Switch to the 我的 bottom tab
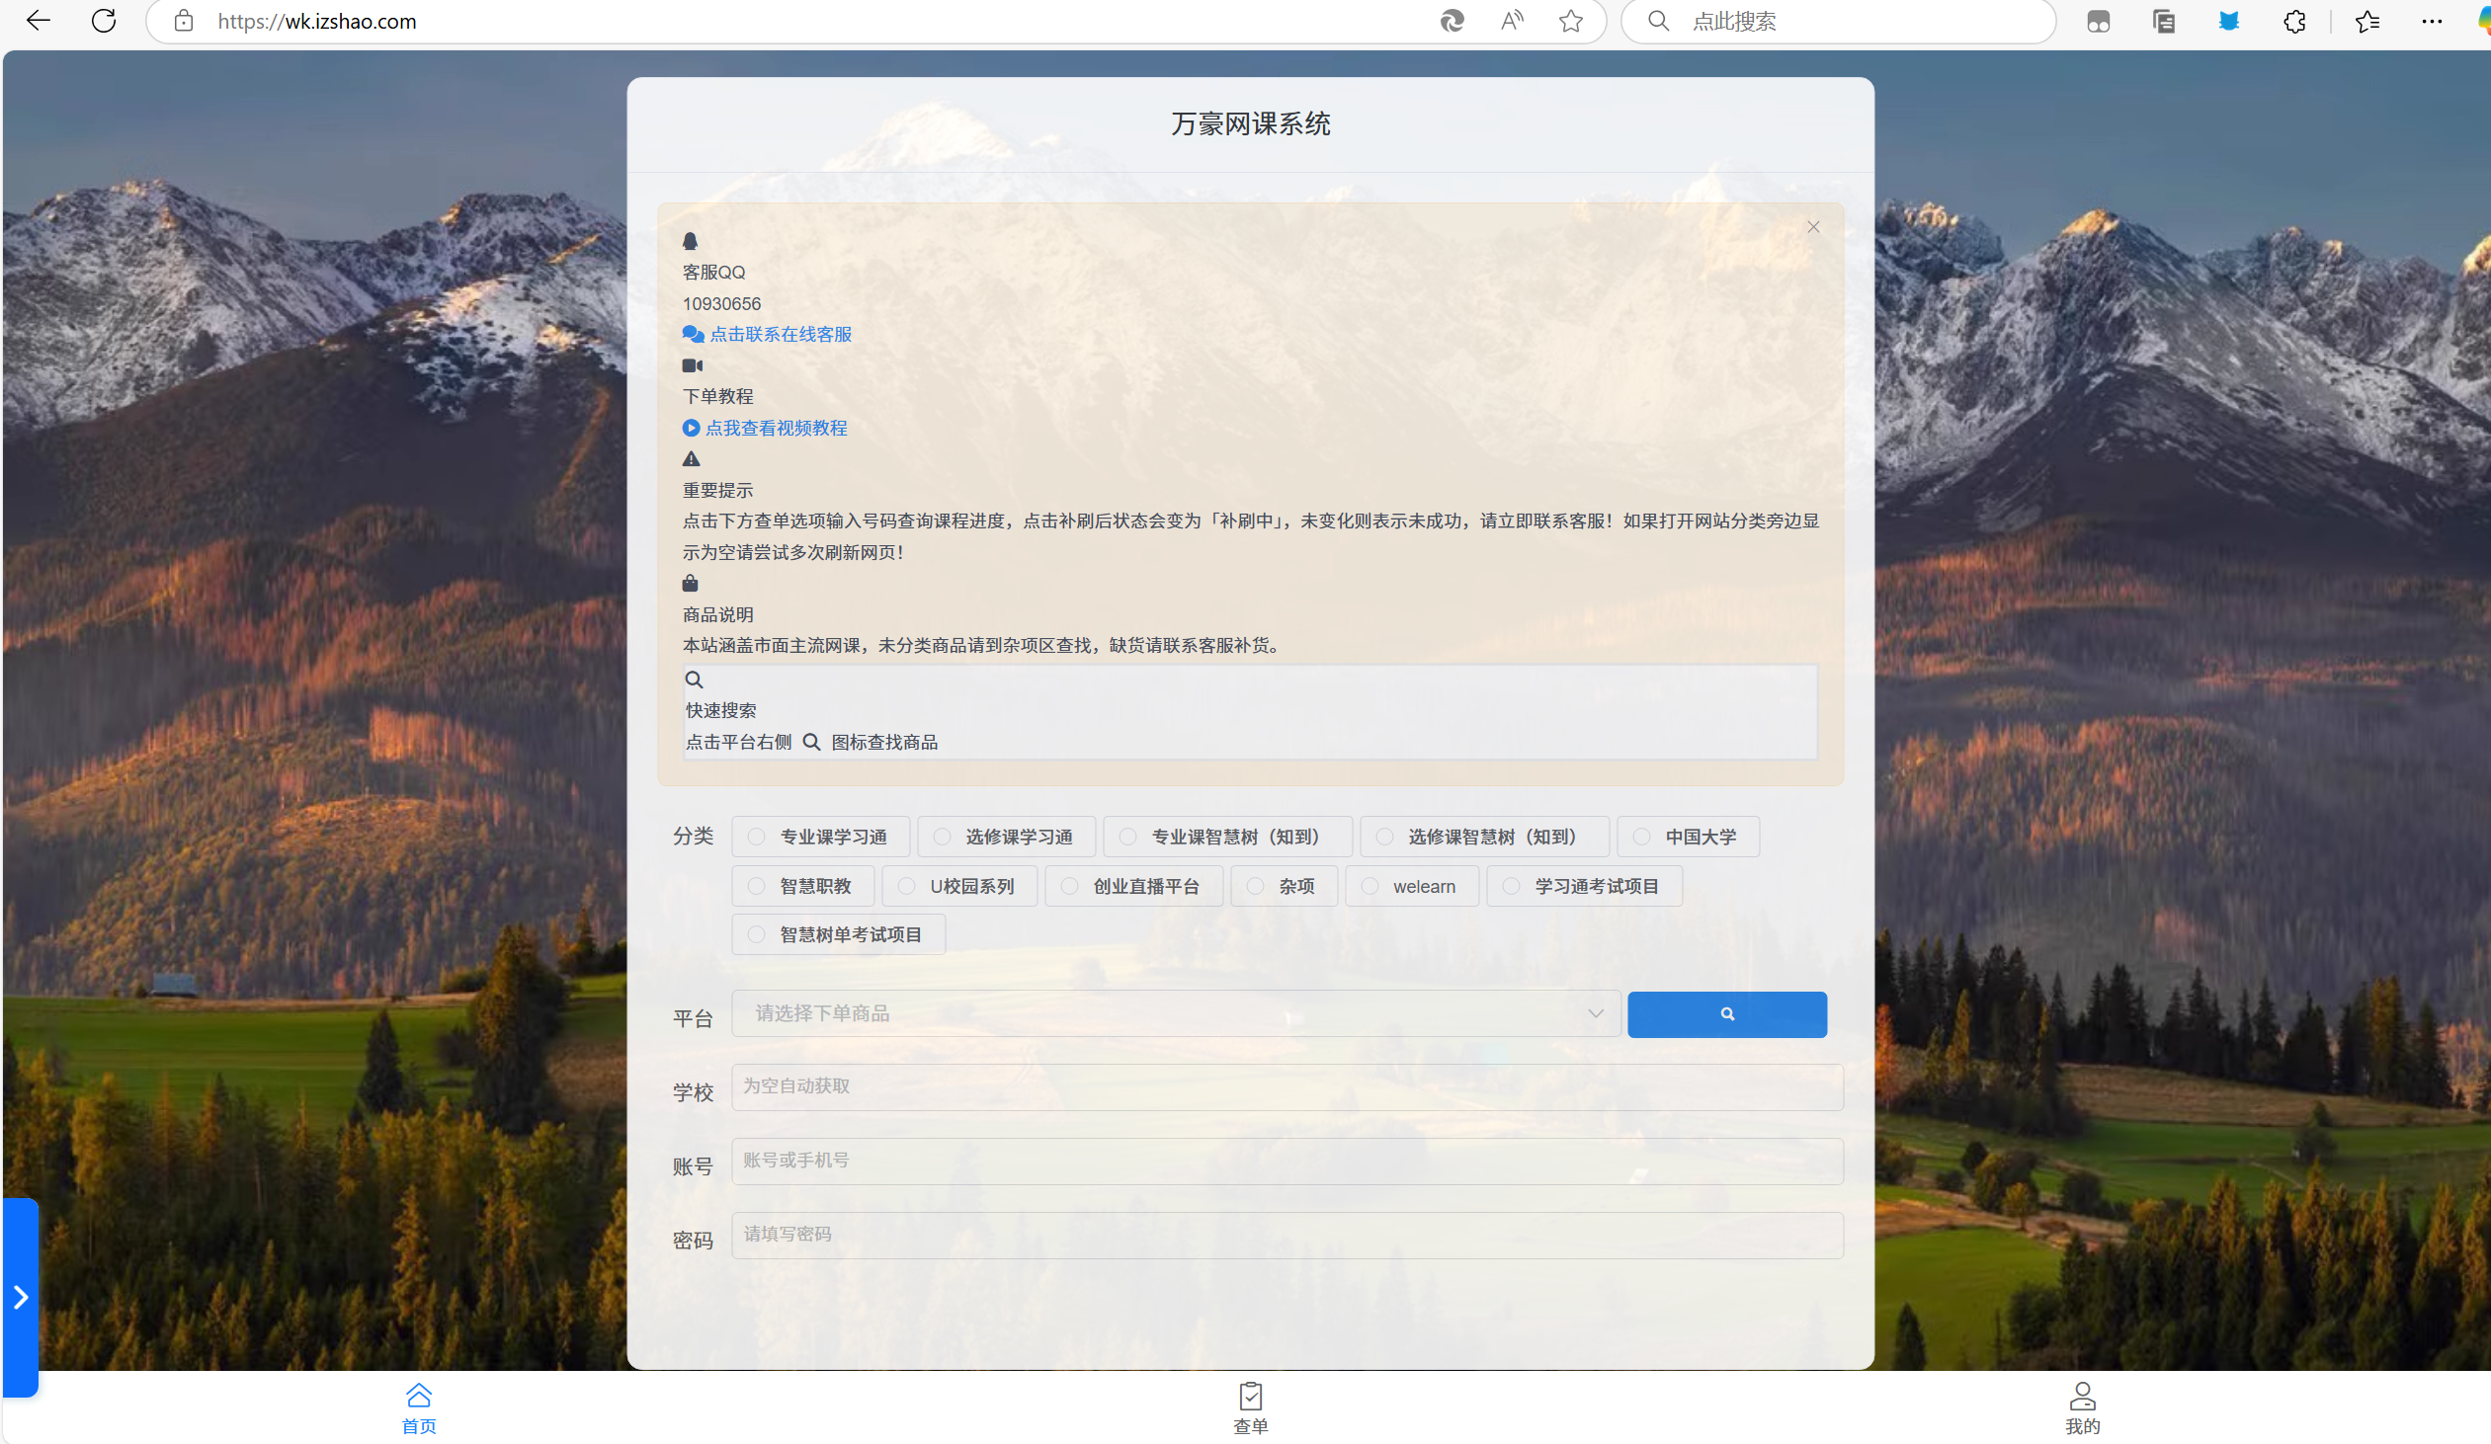Image resolution: width=2491 pixels, height=1444 pixels. [2082, 1407]
